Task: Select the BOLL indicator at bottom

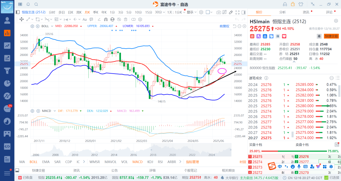Action: point(33,162)
